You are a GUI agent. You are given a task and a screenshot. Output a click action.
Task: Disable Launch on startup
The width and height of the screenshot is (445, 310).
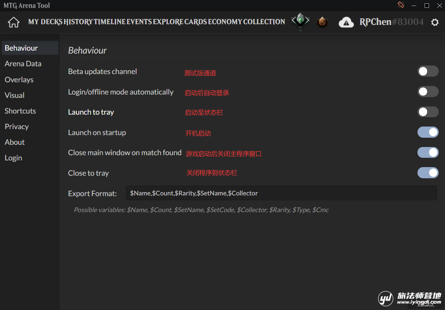click(428, 132)
